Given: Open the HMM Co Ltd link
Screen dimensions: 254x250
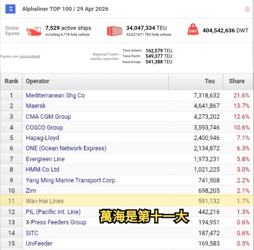Looking at the screenshot, I should 43,169.
